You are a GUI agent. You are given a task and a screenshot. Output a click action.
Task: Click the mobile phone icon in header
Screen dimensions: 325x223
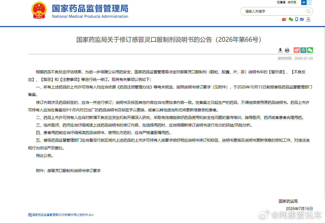[297, 19]
